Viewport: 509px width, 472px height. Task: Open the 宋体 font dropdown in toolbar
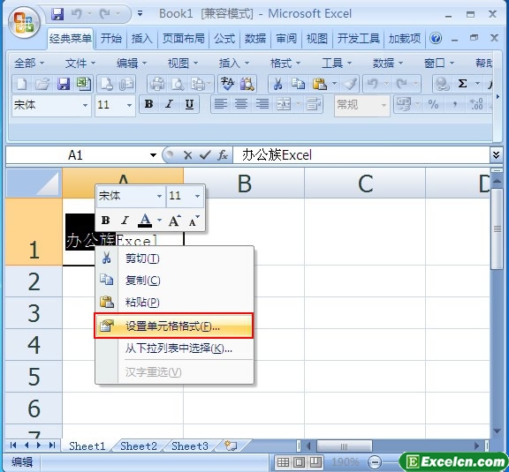tap(85, 105)
